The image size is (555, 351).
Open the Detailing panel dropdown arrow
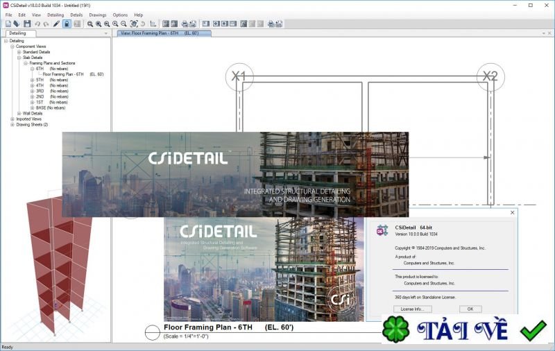pyautogui.click(x=105, y=33)
